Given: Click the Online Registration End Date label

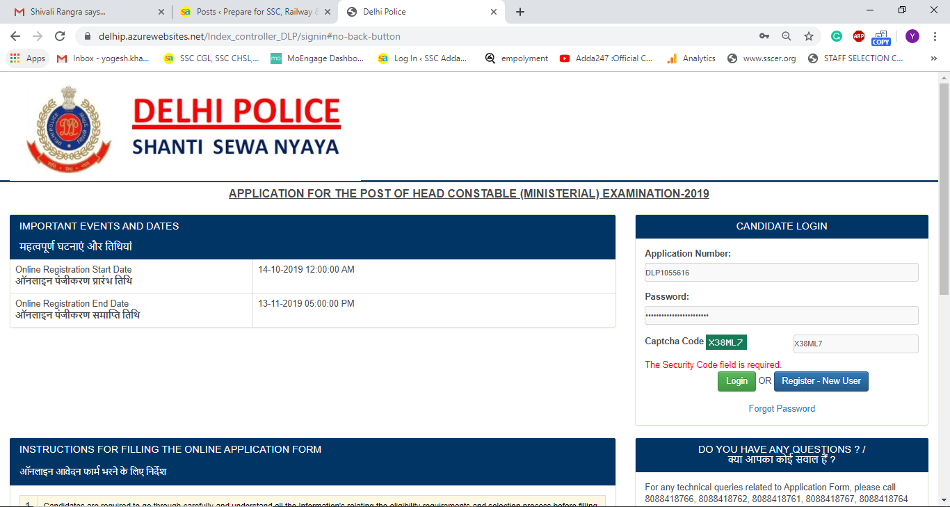Looking at the screenshot, I should (72, 303).
